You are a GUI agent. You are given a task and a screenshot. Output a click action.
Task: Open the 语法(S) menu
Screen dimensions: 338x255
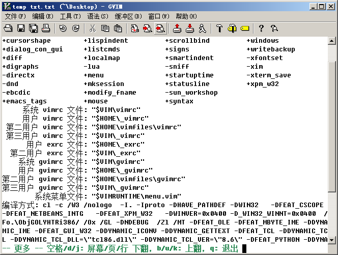[98, 16]
